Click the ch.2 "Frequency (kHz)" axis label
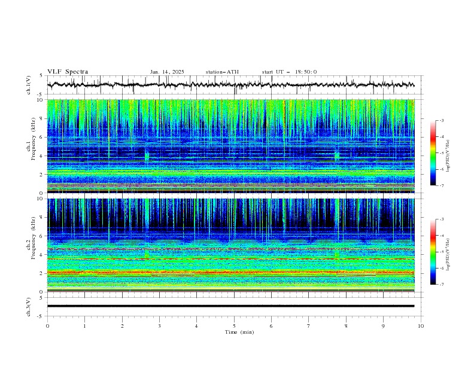Screen dimensions: 474x366 point(33,238)
